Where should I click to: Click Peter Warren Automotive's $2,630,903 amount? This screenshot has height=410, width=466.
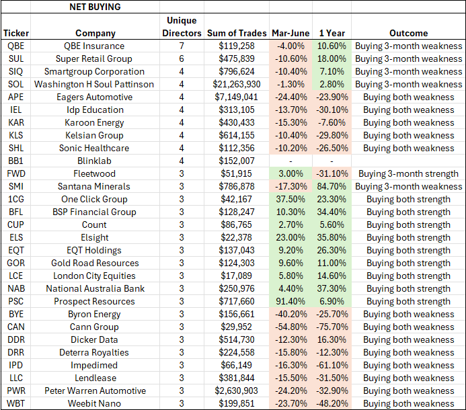pyautogui.click(x=235, y=391)
